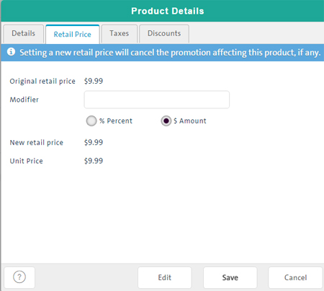324x291 pixels.
Task: Click the info icon in blue banner
Action: click(x=11, y=52)
